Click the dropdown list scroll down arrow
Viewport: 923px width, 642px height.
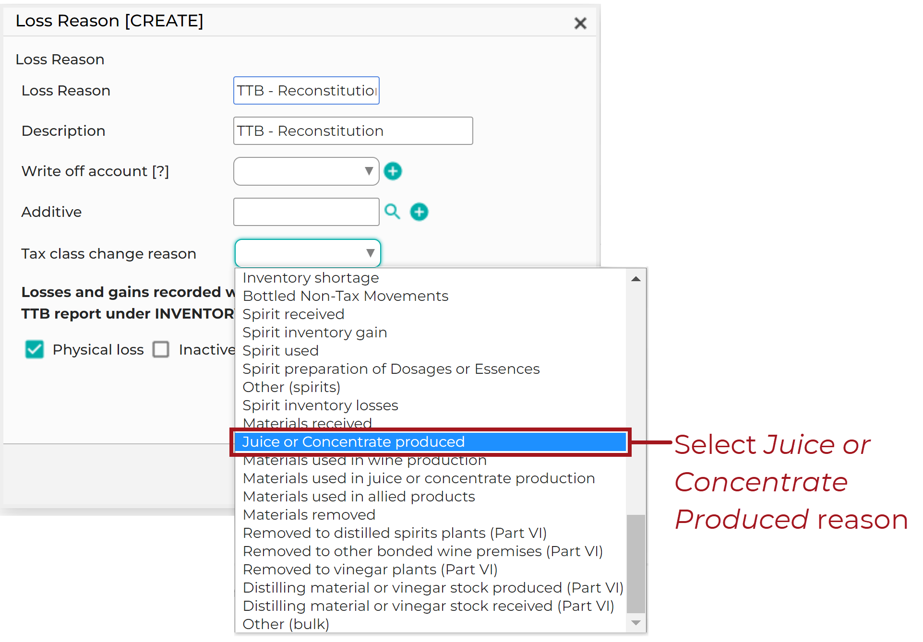point(636,623)
